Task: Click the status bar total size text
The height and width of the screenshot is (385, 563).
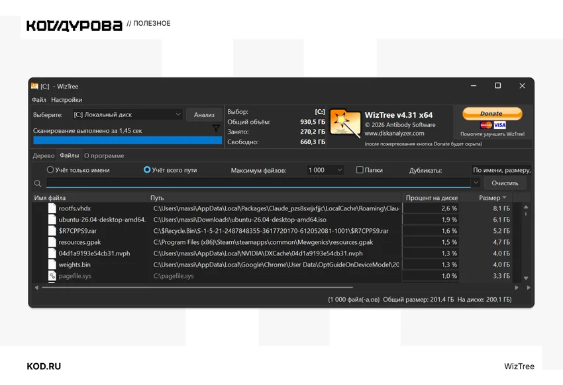Action: point(419,299)
